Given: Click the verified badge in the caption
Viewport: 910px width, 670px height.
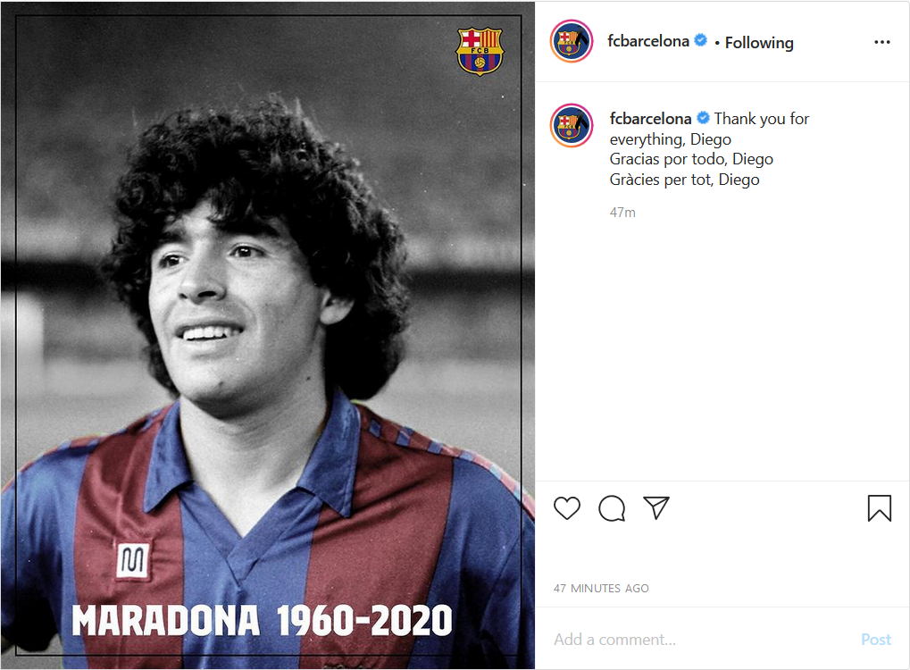Looking at the screenshot, I should (x=703, y=118).
